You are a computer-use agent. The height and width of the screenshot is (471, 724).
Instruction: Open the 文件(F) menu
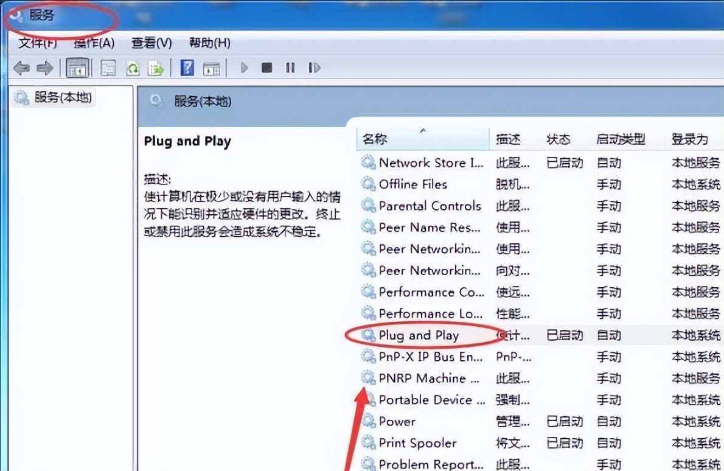(x=37, y=43)
